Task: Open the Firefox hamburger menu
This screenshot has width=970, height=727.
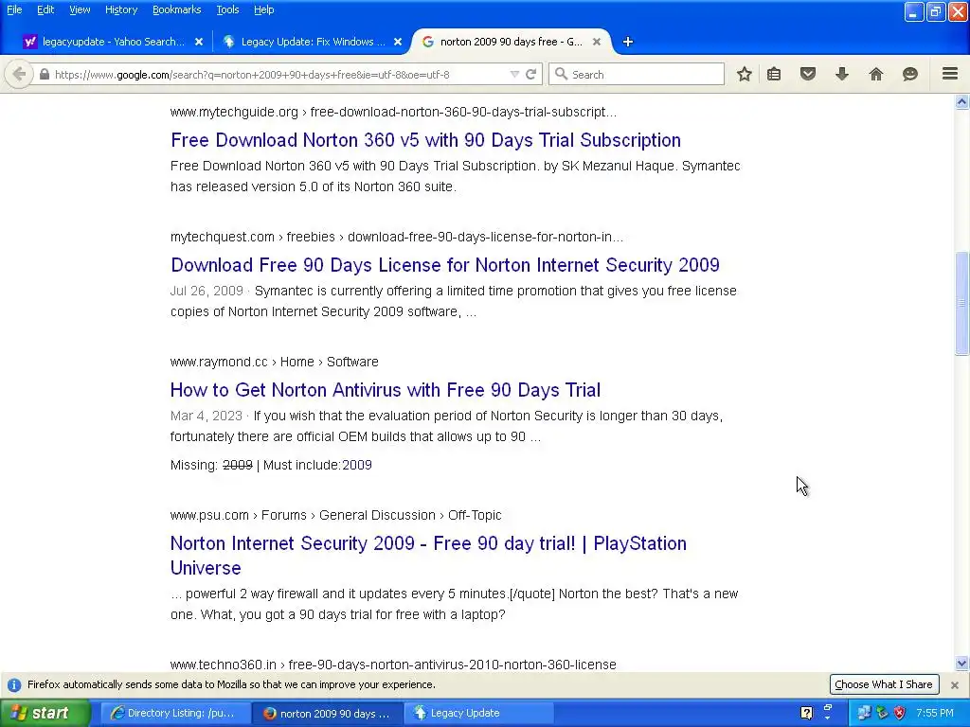Action: (x=950, y=74)
